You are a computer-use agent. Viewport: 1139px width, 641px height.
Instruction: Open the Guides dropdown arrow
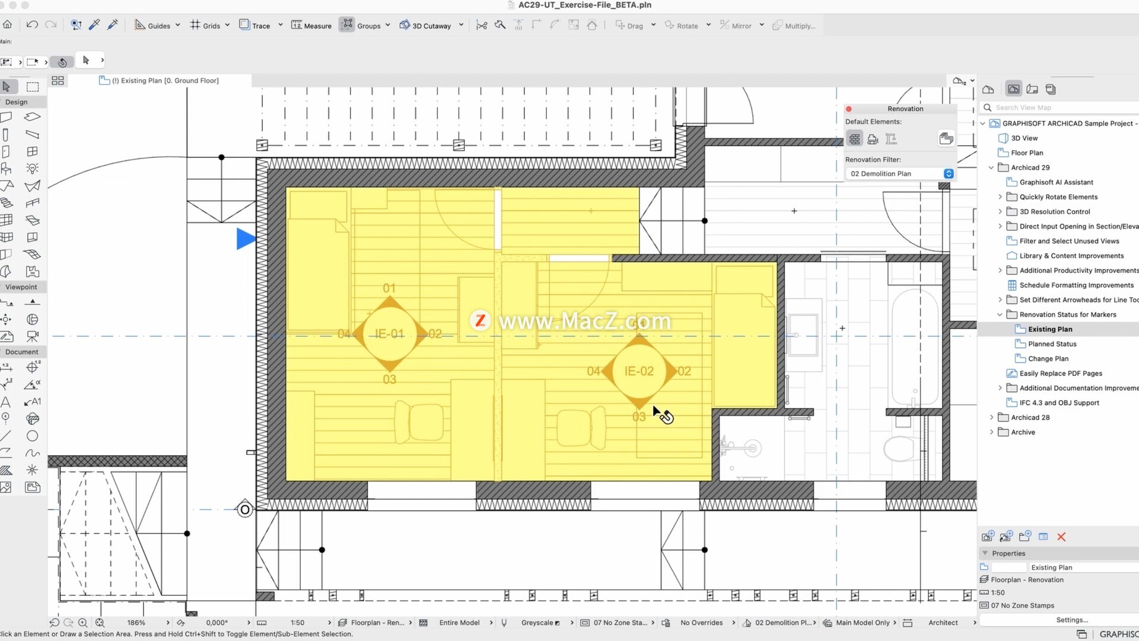pyautogui.click(x=177, y=26)
